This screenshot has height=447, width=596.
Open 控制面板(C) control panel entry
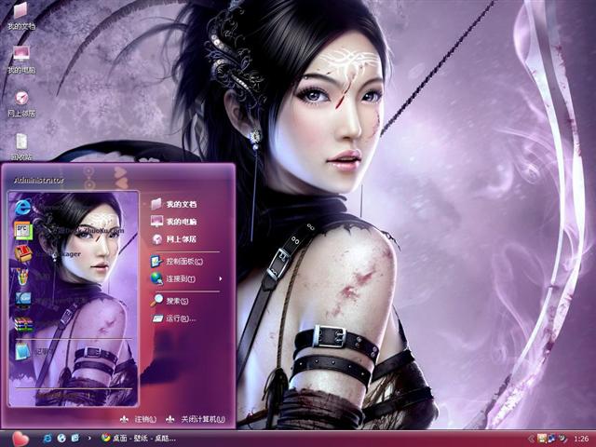click(x=177, y=262)
